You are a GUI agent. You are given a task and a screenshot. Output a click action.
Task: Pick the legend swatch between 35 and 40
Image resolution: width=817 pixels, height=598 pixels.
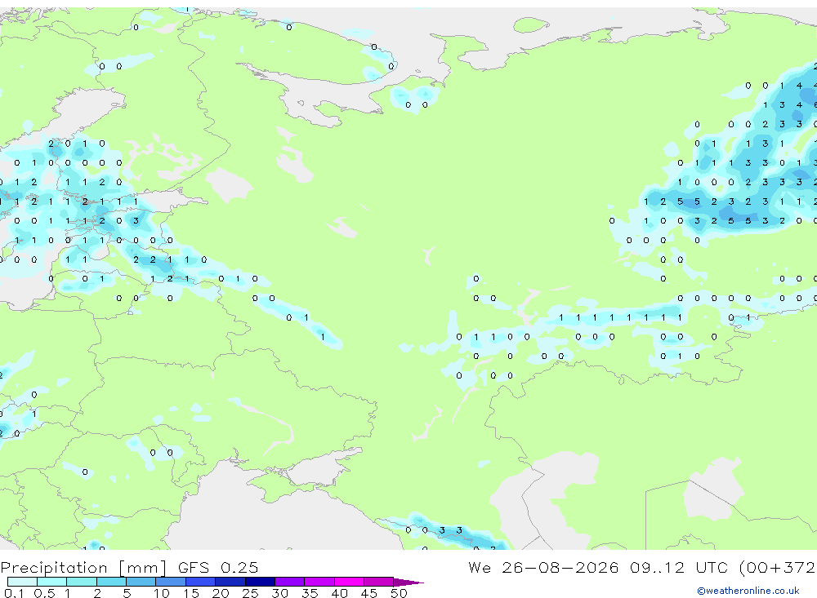[x=319, y=582]
